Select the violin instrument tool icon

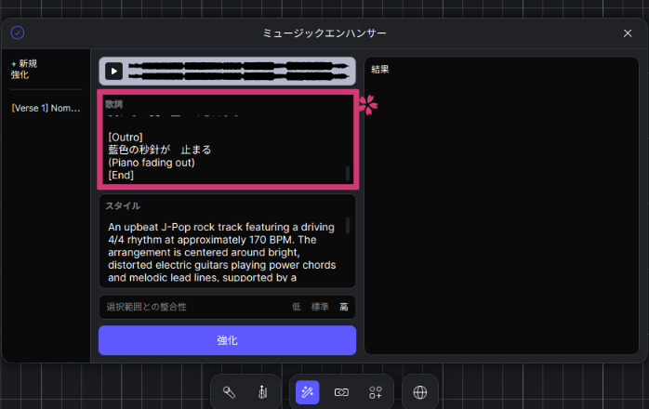[263, 392]
